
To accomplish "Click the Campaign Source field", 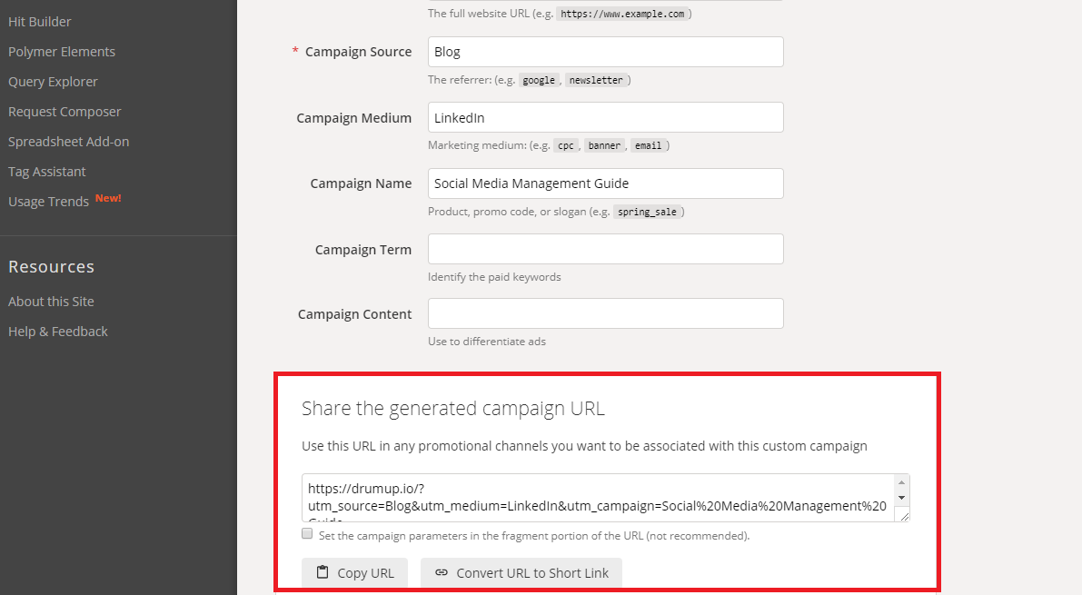I will 605,52.
